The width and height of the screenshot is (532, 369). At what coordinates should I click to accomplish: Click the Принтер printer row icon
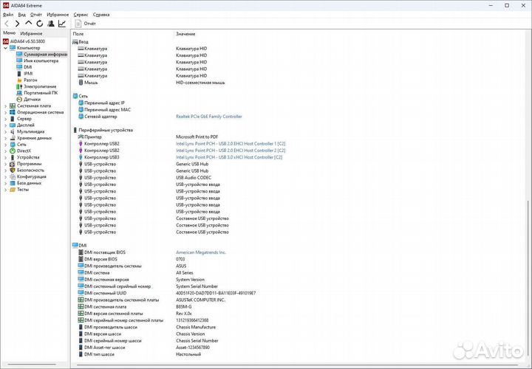pyautogui.click(x=81, y=137)
